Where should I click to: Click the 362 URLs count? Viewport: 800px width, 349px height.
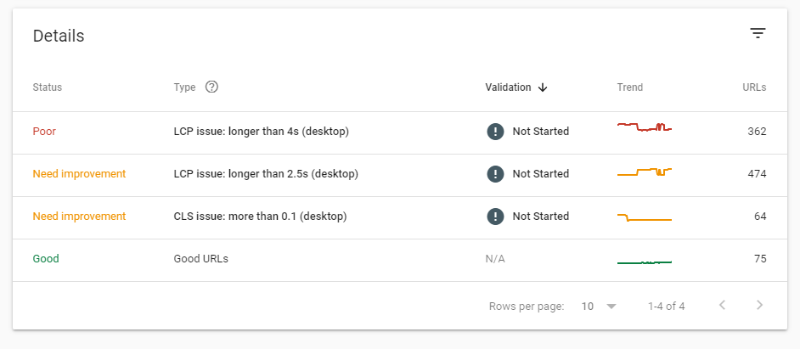coord(757,132)
